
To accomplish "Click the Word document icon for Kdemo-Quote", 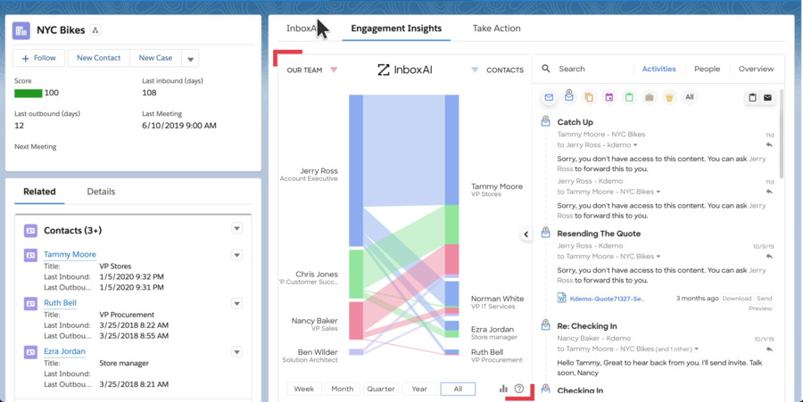I will [x=562, y=299].
